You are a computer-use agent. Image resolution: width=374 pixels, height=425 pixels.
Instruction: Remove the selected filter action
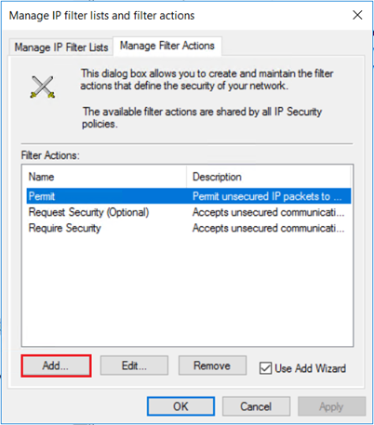pos(212,365)
